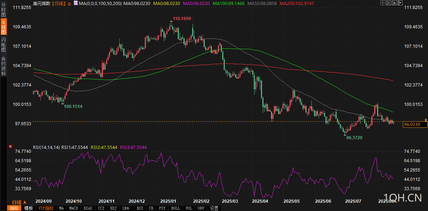Switch to the 分时图 side tab
This screenshot has width=428, height=211.
click(x=3, y=10)
